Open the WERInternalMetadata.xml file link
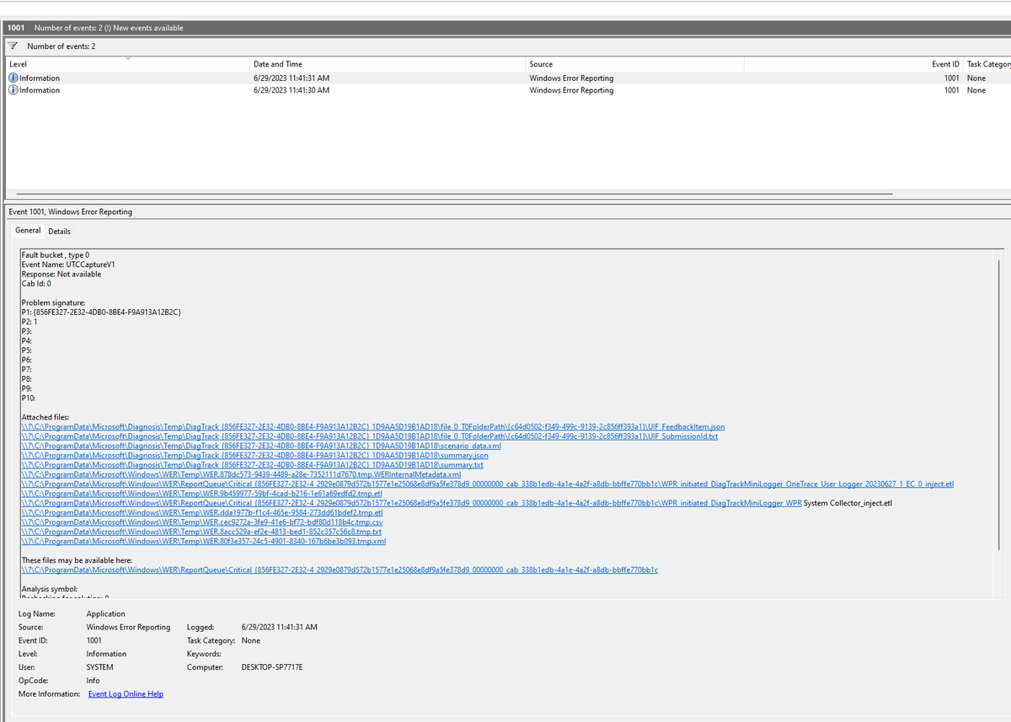1011x722 pixels. coord(241,474)
